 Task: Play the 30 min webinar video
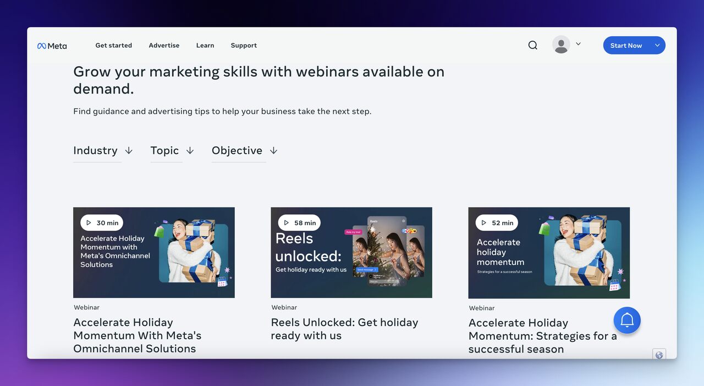(102, 222)
